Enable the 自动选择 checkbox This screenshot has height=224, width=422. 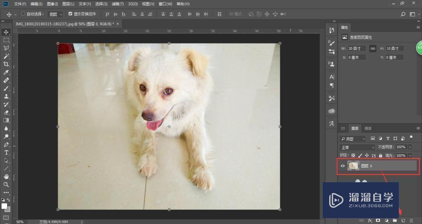coord(23,14)
